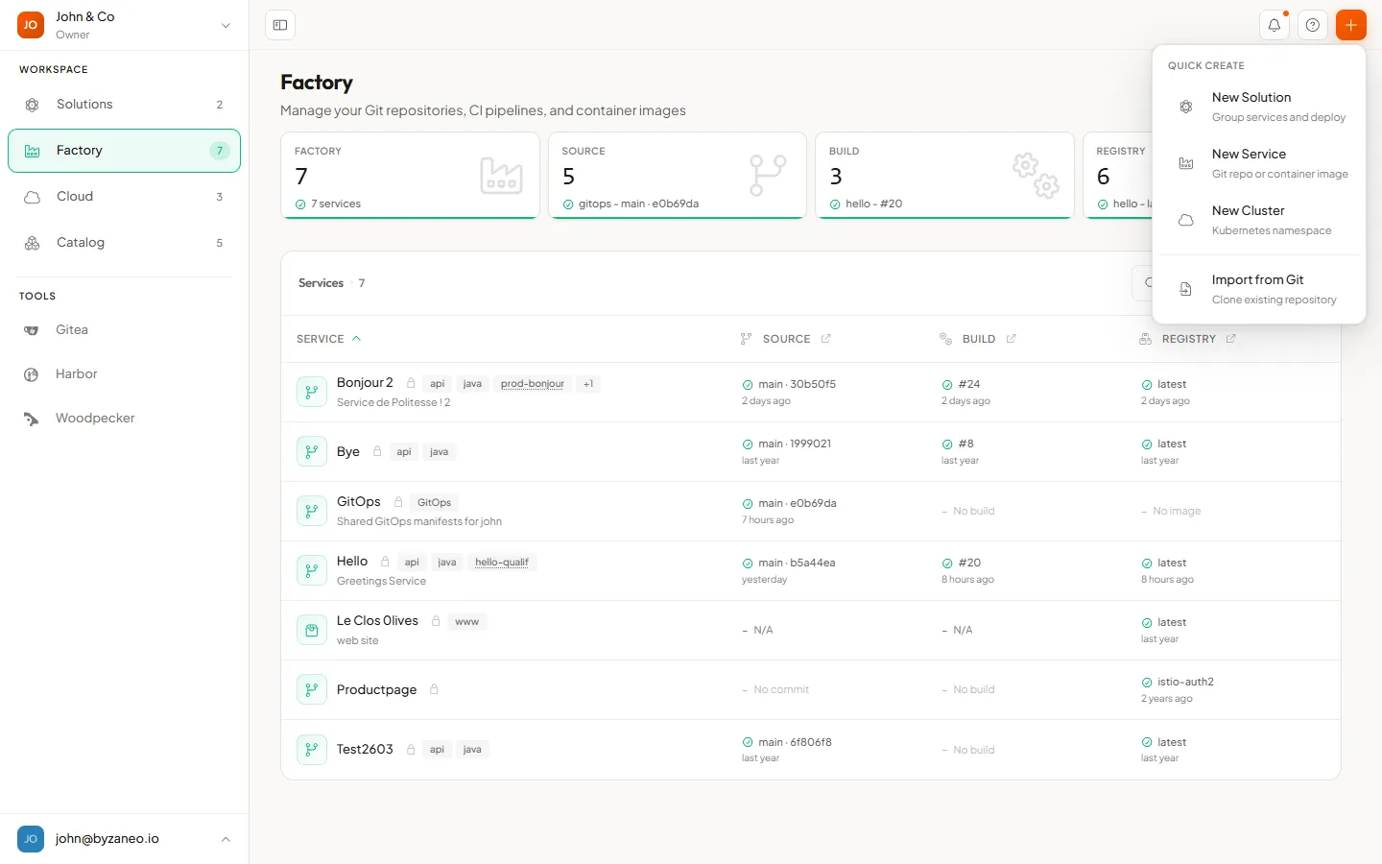This screenshot has width=1382, height=864.
Task: Open external link next to BUILD column
Action: (x=1011, y=339)
